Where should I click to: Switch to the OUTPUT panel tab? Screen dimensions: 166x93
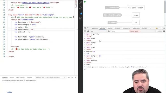(x=12, y=78)
